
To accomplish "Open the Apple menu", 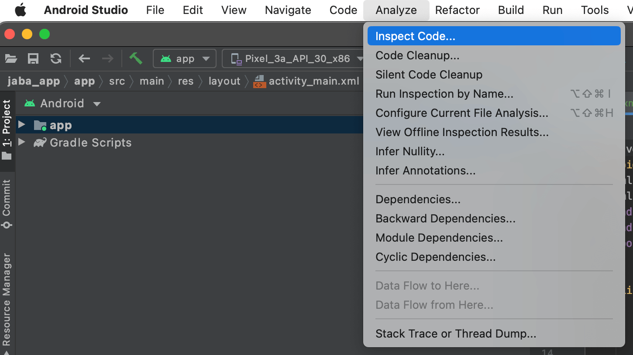I will coord(20,10).
